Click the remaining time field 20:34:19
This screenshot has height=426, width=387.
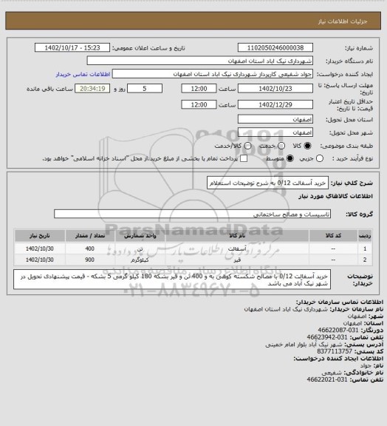click(92, 89)
